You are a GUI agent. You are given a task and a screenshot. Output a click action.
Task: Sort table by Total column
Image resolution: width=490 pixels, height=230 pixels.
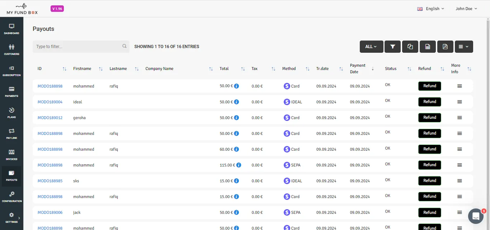point(243,69)
